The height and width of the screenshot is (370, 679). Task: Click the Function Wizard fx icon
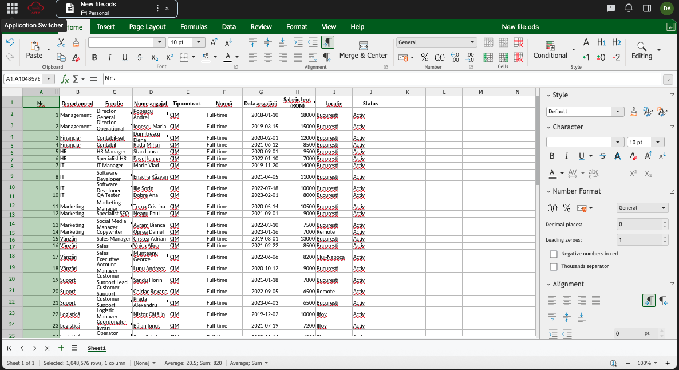65,79
